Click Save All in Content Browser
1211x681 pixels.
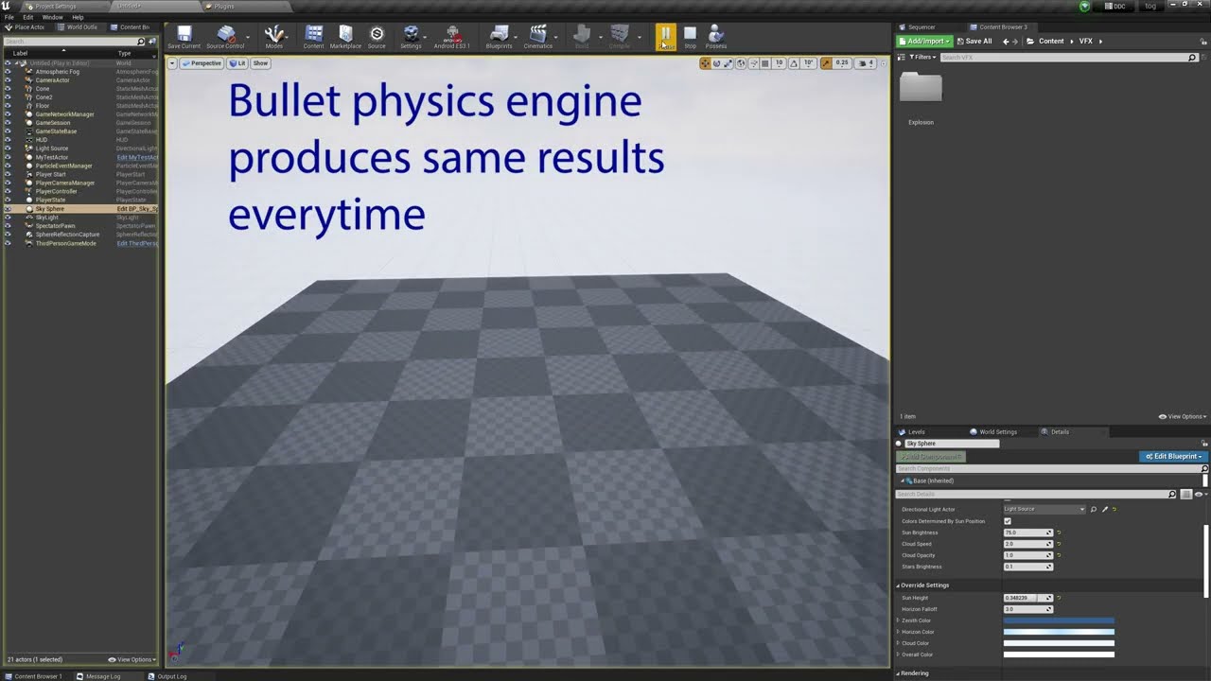[x=974, y=42]
